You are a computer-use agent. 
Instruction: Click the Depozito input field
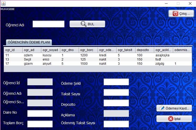[x=116, y=103]
